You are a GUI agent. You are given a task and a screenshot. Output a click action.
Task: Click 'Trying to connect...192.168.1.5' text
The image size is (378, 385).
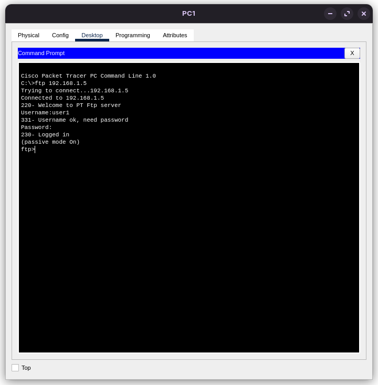coord(75,91)
